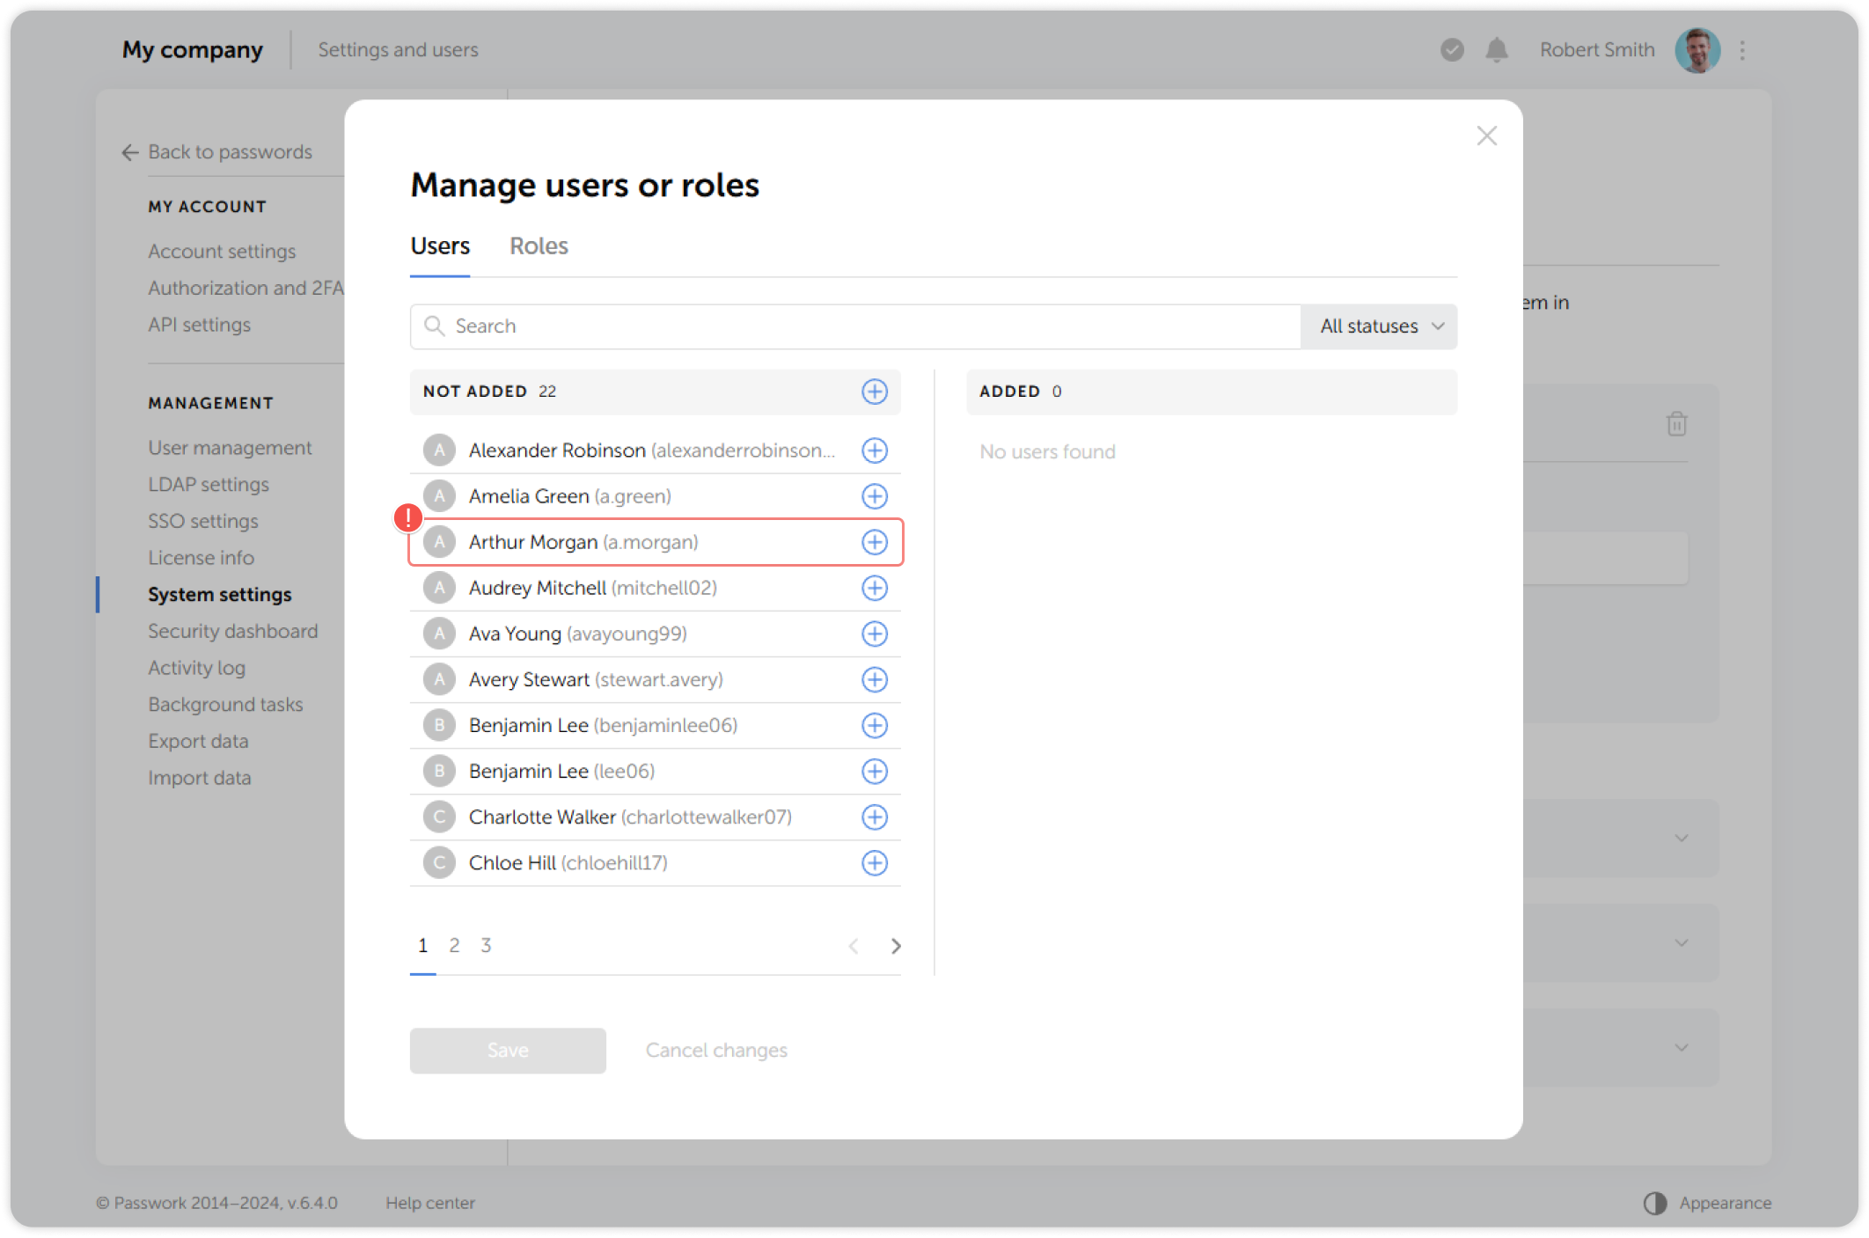Open the All statuses dropdown
Screen dimensions: 1869x1238
pos(1378,326)
